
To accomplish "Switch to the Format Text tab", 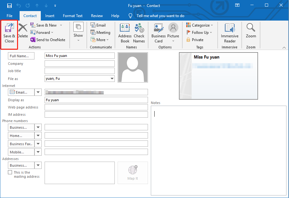I will pos(73,15).
